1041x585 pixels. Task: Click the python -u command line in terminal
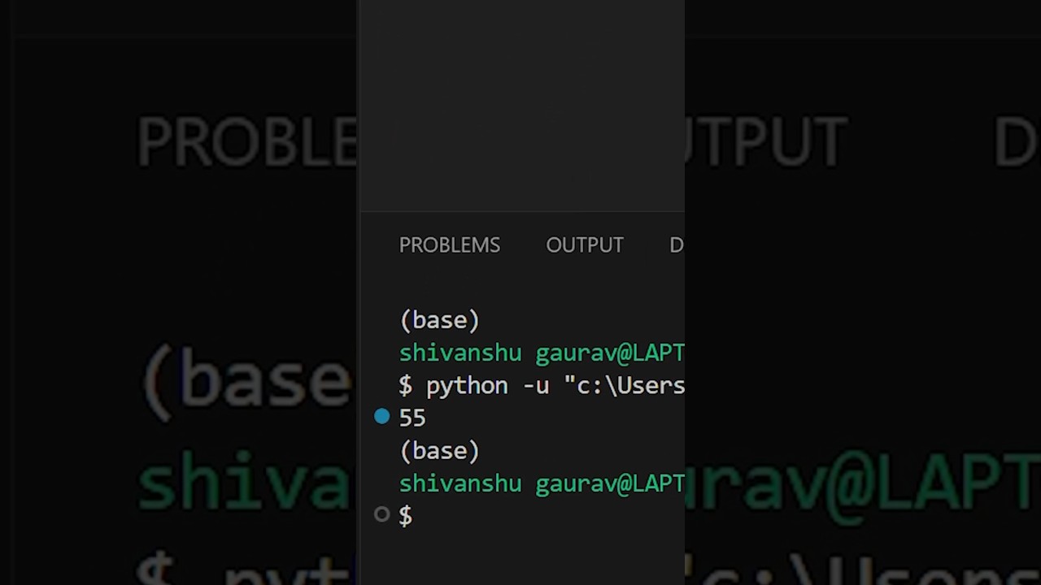tap(542, 385)
